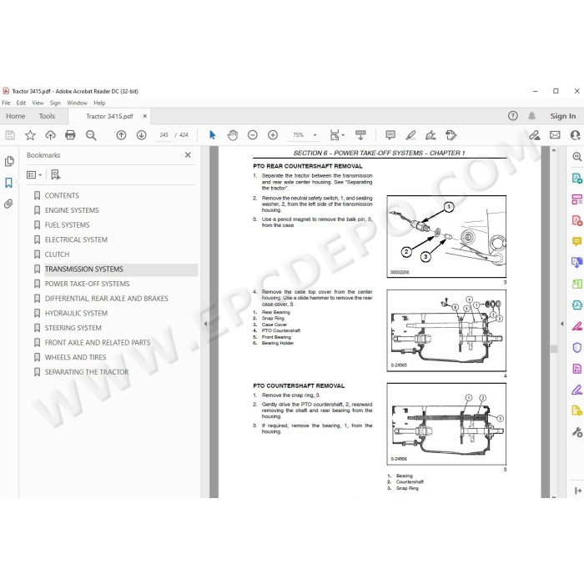Open the Help question mark icon

tap(513, 116)
